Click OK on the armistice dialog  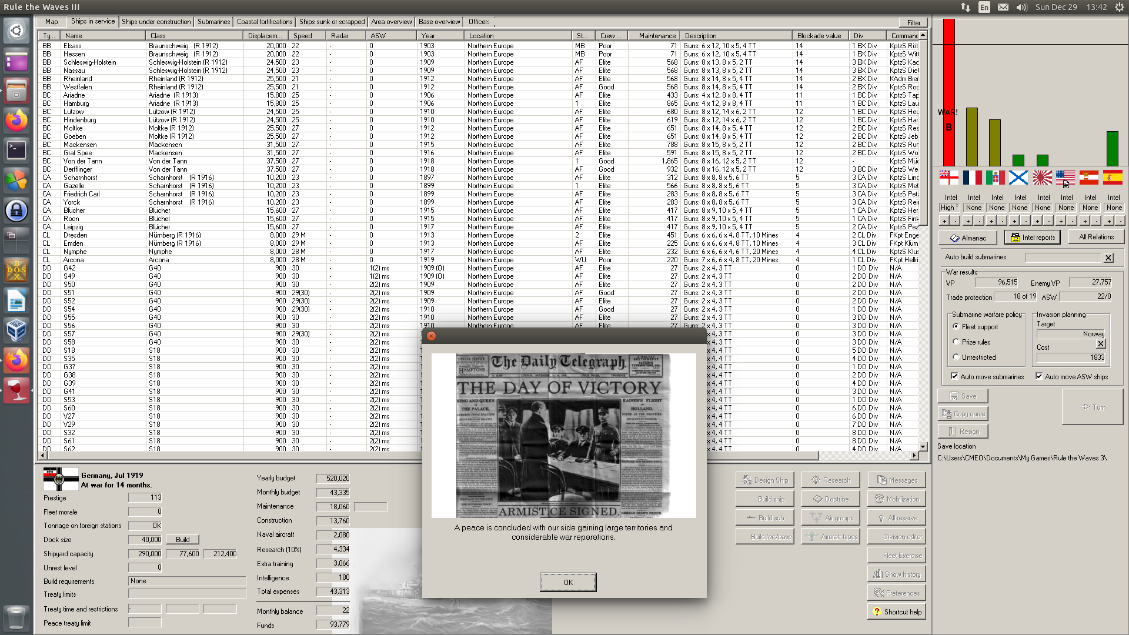[x=568, y=582]
